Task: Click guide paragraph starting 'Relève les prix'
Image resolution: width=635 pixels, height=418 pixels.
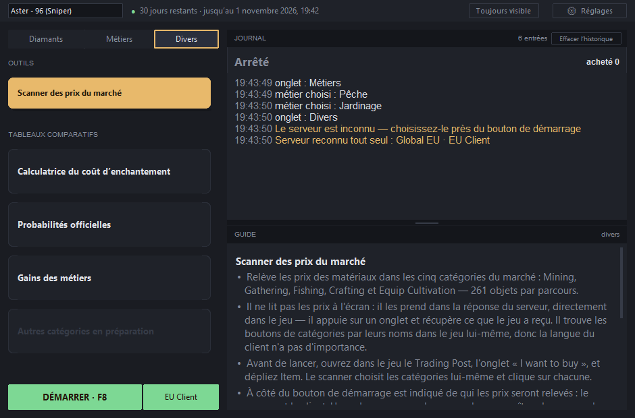Action: pyautogui.click(x=411, y=284)
